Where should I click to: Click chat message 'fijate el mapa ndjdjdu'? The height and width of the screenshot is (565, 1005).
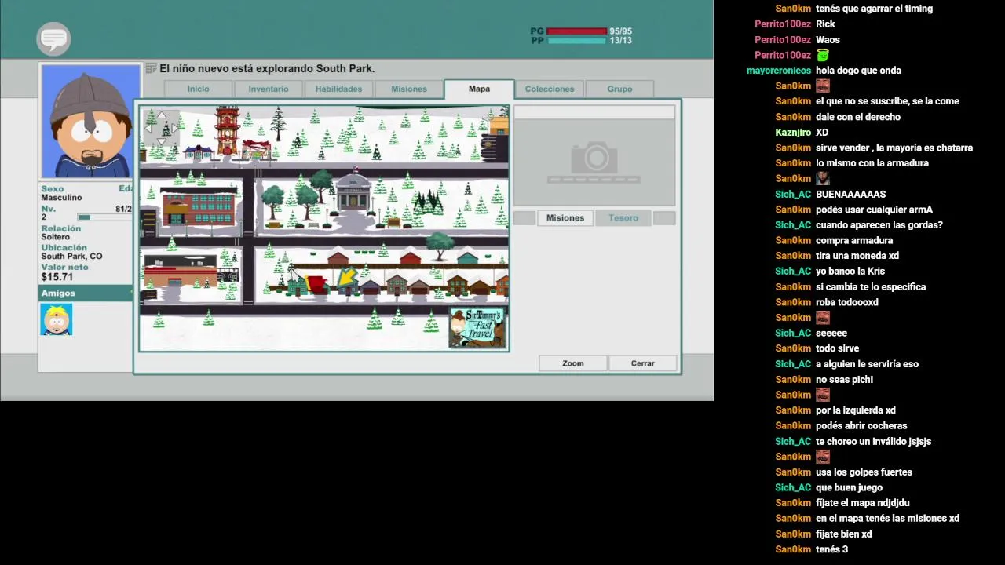tap(862, 503)
